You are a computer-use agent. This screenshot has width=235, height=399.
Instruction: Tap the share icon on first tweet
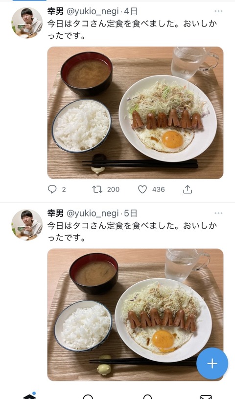188,189
